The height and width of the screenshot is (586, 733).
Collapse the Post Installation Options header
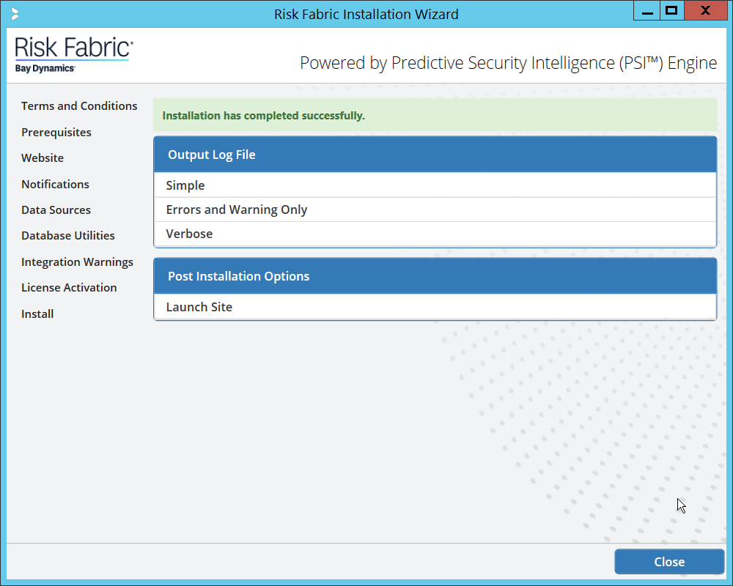(x=435, y=276)
